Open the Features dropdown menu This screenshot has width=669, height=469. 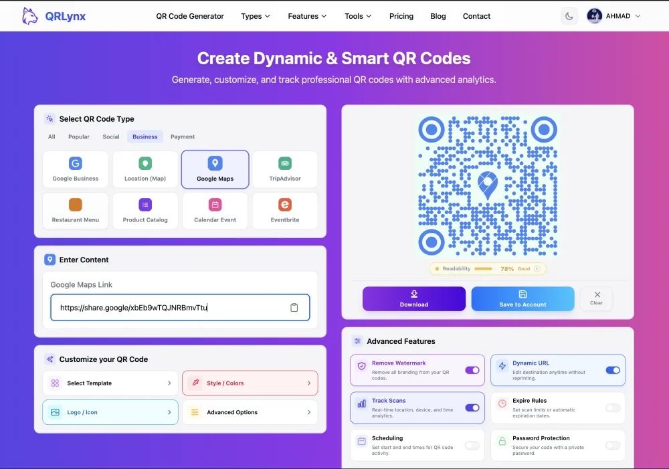[x=307, y=16]
